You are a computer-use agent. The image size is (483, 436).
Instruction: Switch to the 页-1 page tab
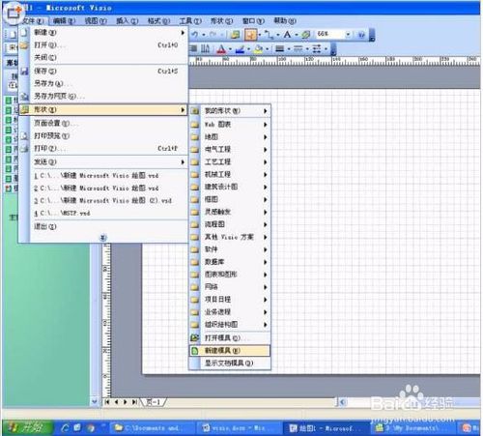coord(154,402)
